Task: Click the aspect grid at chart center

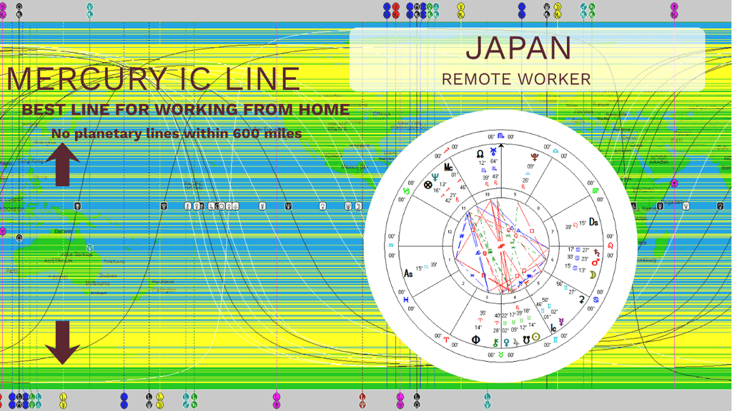Action: click(x=501, y=245)
